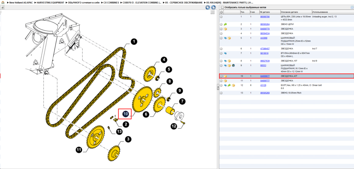This screenshot has width=354, height=169.
Task: Open part number link 84069770
Action: click(x=265, y=29)
